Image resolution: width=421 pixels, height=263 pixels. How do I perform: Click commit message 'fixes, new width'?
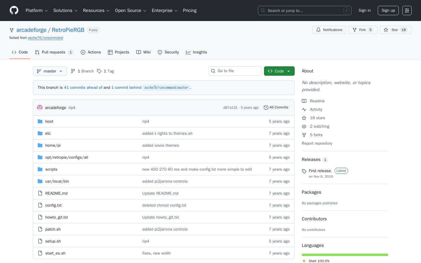pyautogui.click(x=156, y=253)
